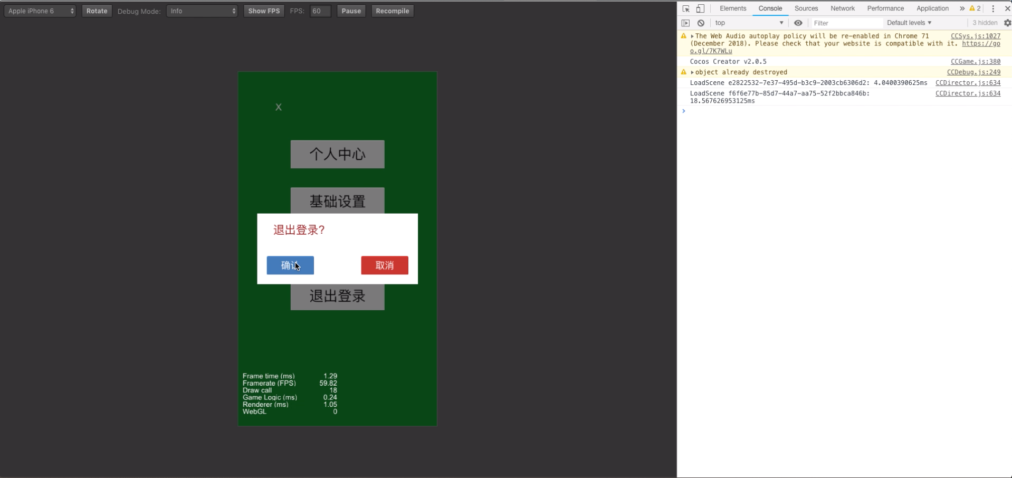Open CCDirector.js:634 link for f6f6e77b scene
1012x478 pixels.
click(968, 93)
